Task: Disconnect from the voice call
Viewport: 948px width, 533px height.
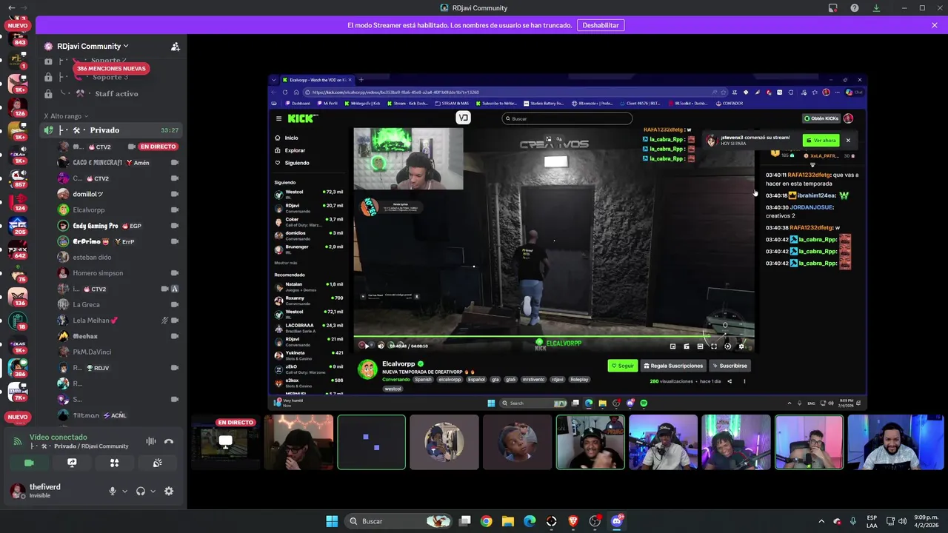Action: click(x=169, y=441)
